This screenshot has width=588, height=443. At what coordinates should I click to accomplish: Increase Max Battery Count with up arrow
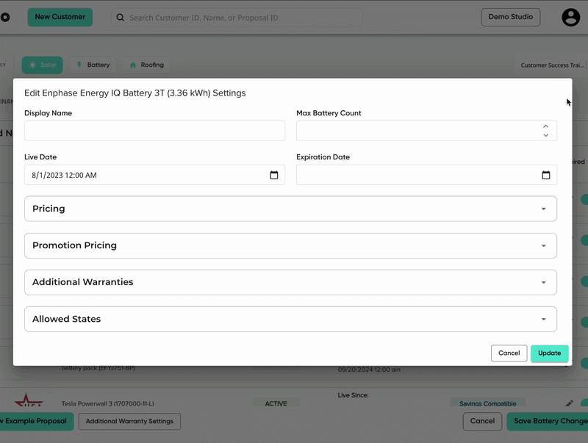pos(545,126)
